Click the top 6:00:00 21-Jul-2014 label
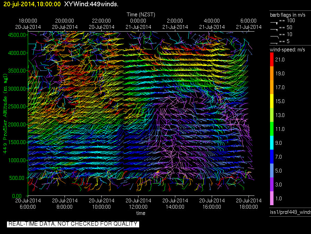311x234 pixels. point(249,24)
